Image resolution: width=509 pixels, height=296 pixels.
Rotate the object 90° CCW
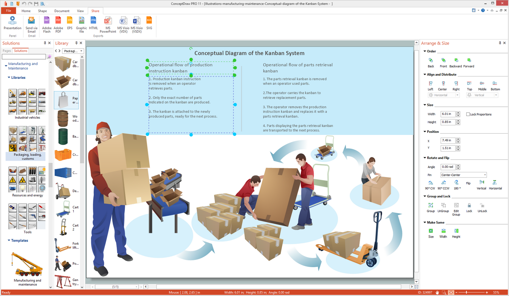pyautogui.click(x=443, y=185)
